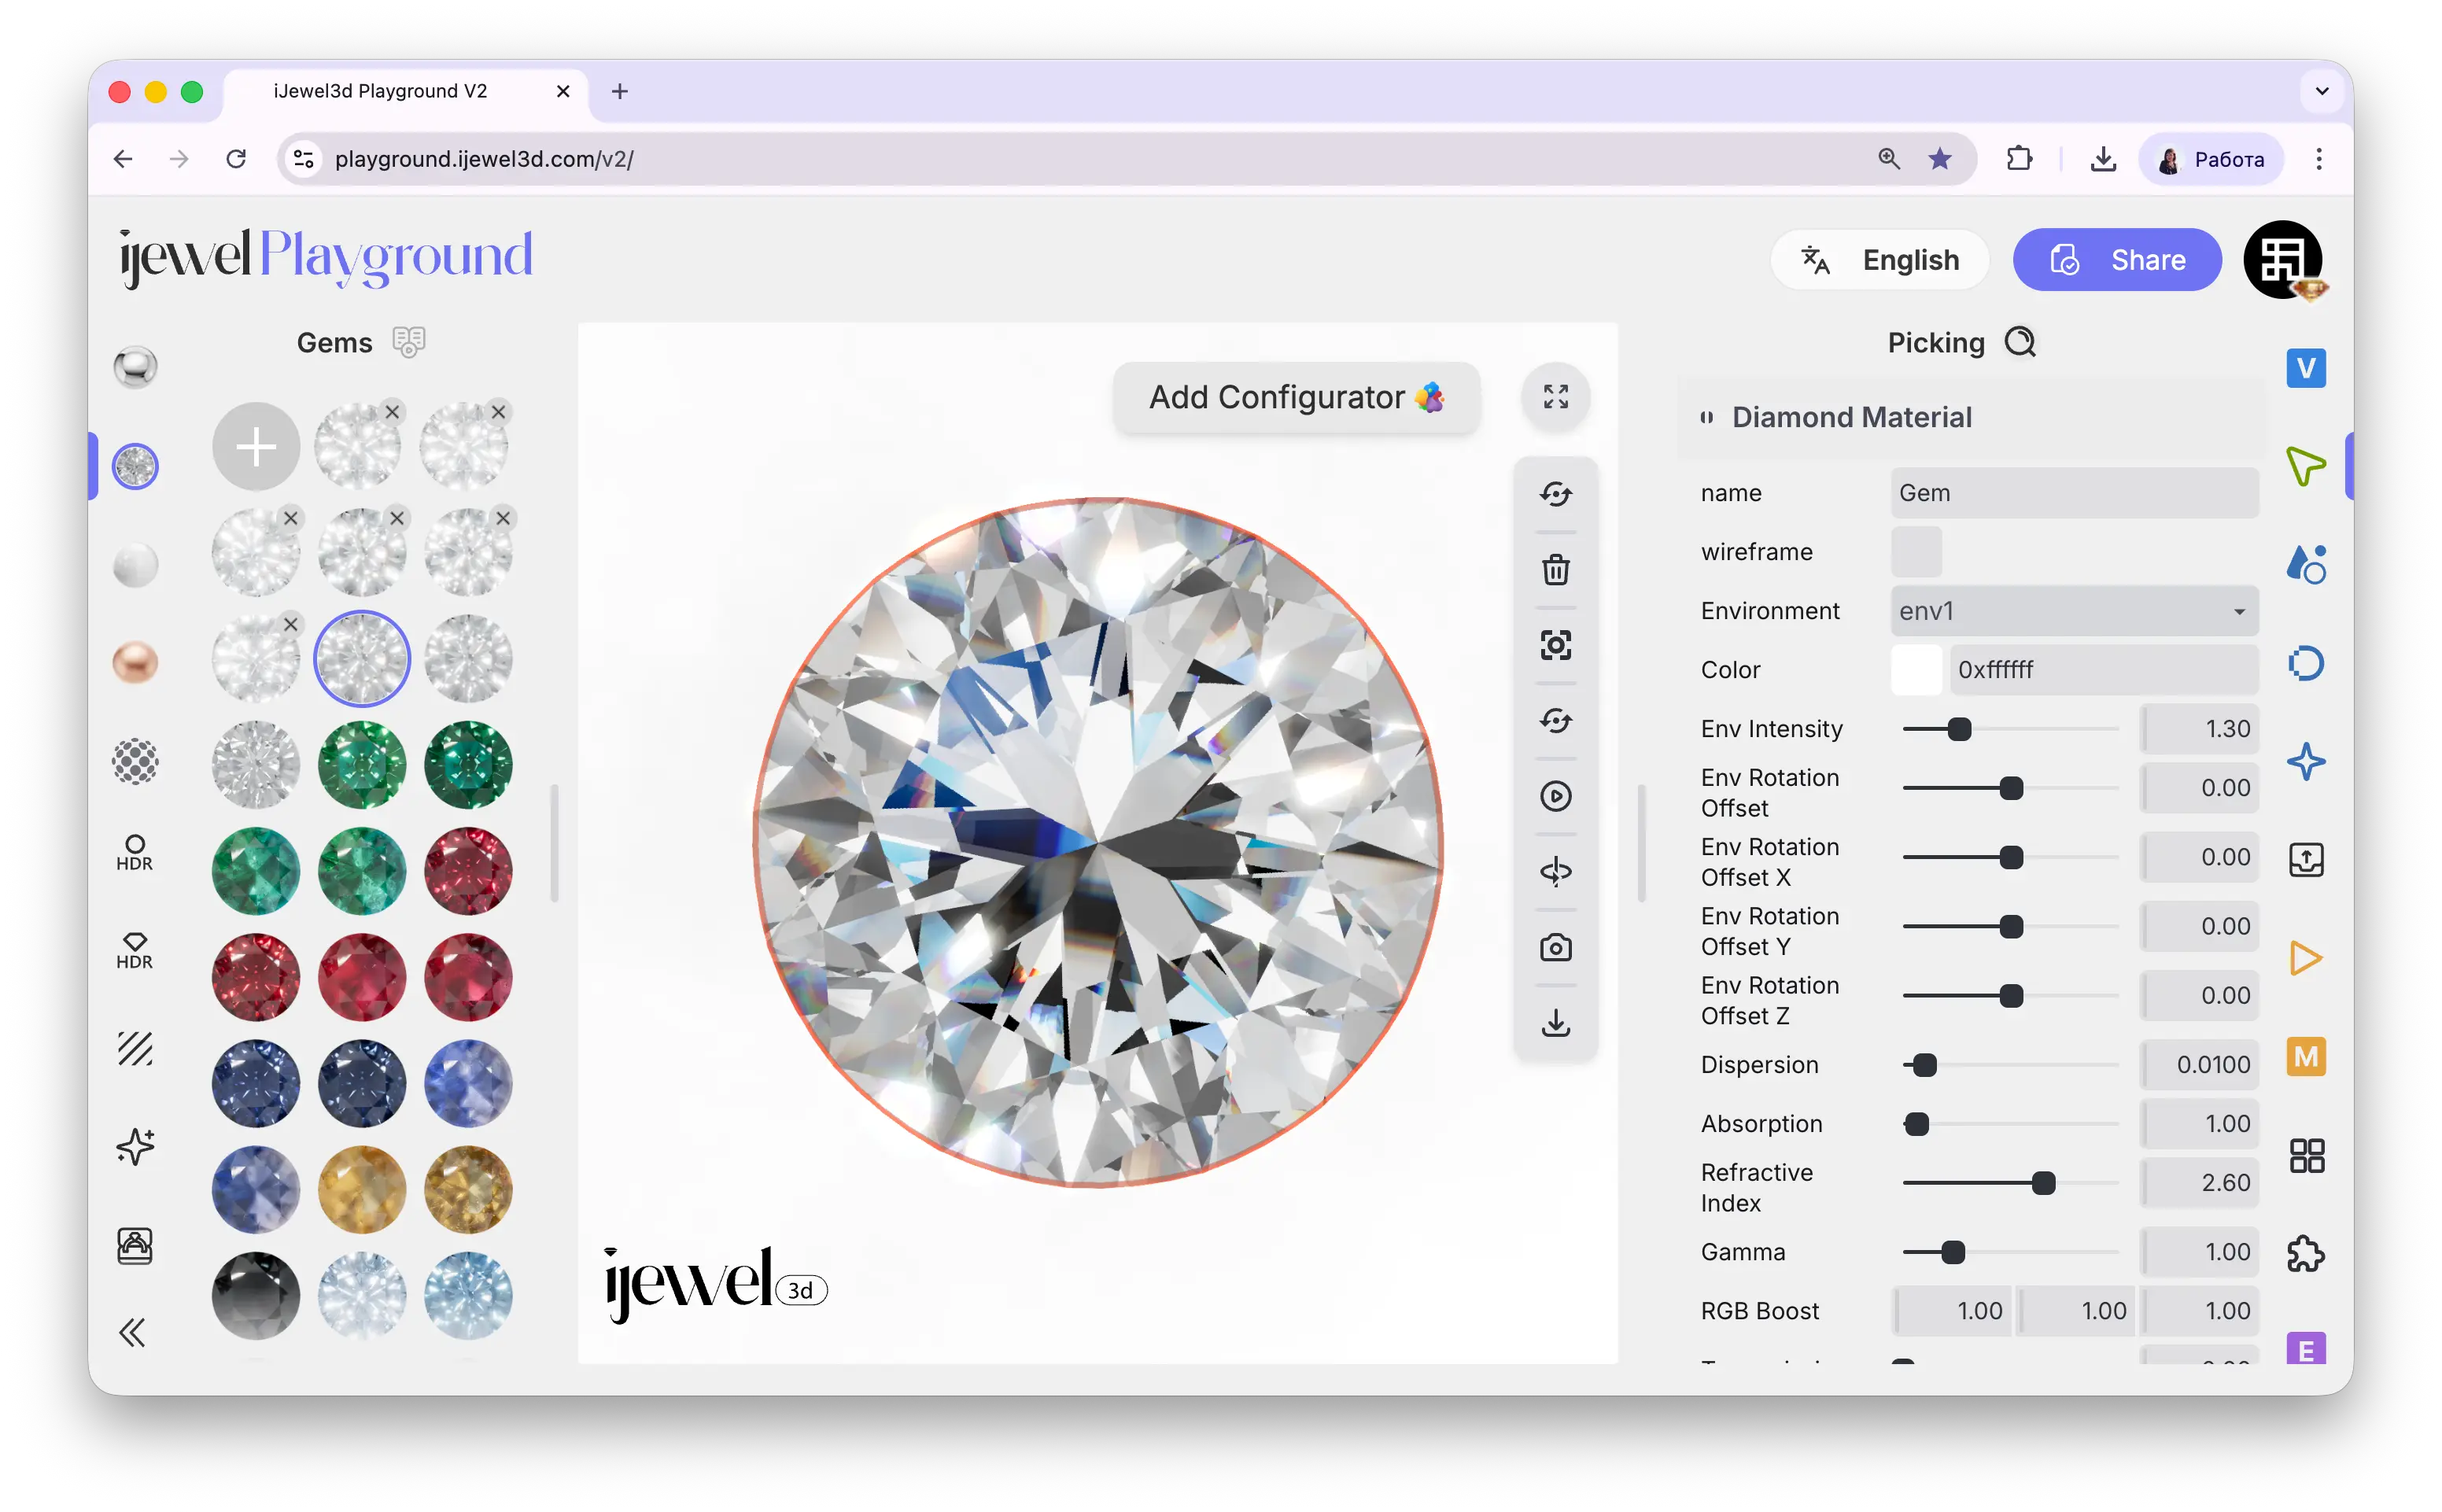Viewport: 2442px width, 1512px height.
Task: Open the blue rotation circle tab
Action: tap(2305, 663)
